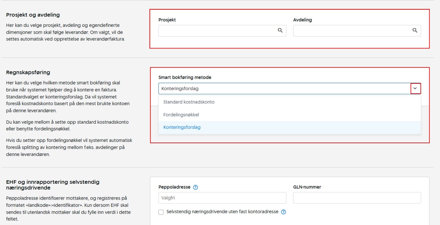Viewport: 440px width, 225px height.
Task: Click the Avdeling field label
Action: tap(302, 20)
